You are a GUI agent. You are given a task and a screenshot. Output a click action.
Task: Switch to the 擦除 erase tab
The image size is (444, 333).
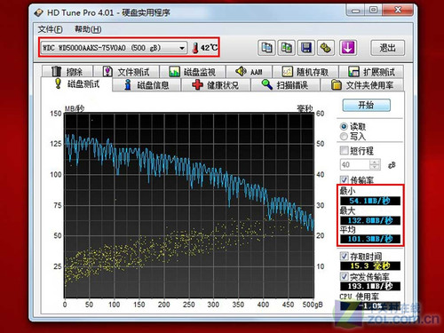(67, 72)
